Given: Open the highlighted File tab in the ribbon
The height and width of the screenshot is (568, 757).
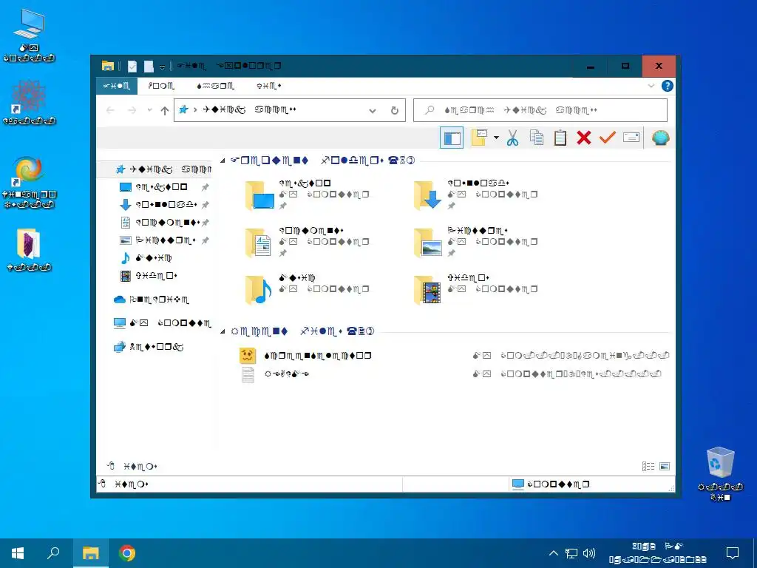Looking at the screenshot, I should (x=116, y=86).
